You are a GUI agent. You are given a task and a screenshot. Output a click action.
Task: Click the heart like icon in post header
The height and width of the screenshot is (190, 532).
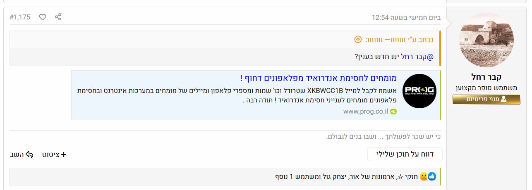click(43, 17)
